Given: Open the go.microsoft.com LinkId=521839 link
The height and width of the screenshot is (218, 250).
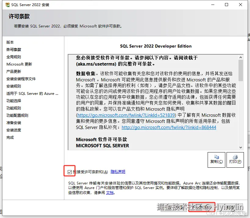Looking at the screenshot, I should [126, 115].
